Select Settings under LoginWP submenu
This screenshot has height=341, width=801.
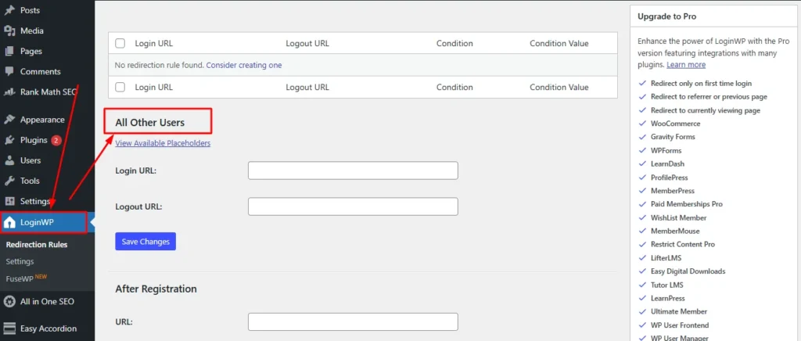click(20, 261)
